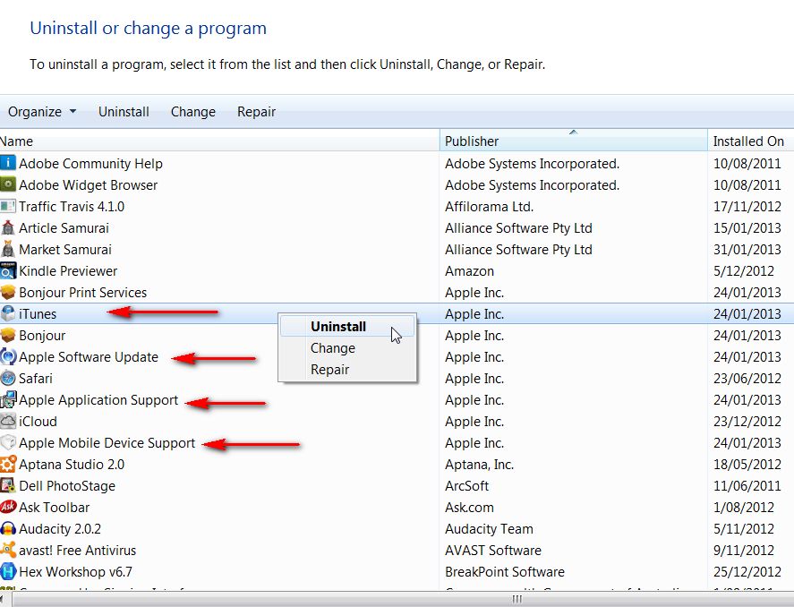Viewport: 794px width, 607px height.
Task: Select the Dell PhotoStage entry name
Action: (x=67, y=486)
